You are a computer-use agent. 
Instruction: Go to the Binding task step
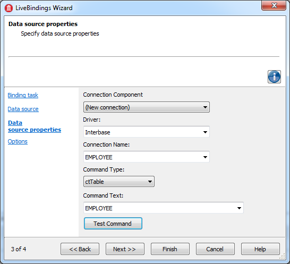tap(23, 95)
